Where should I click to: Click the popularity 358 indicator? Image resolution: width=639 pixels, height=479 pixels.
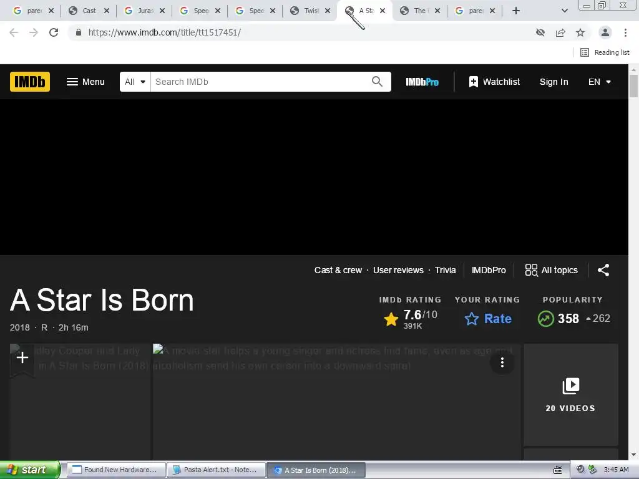tap(573, 319)
